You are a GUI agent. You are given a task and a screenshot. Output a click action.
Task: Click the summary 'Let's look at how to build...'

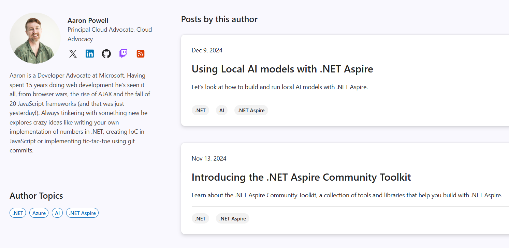point(280,87)
